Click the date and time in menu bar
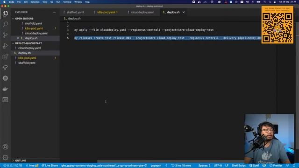The height and width of the screenshot is (168, 299). click(x=287, y=2)
